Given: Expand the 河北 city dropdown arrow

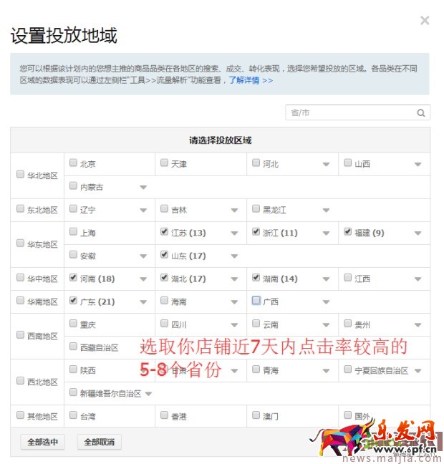Looking at the screenshot, I should tap(326, 164).
